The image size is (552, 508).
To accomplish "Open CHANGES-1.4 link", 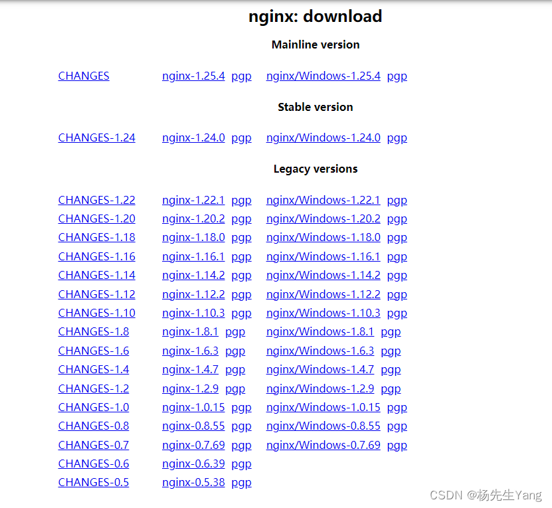I will [94, 370].
